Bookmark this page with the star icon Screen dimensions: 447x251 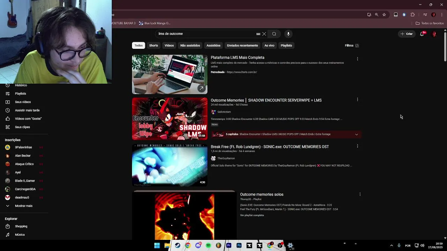384,15
